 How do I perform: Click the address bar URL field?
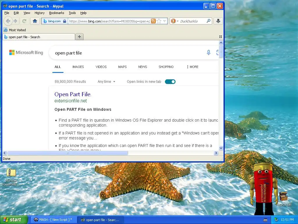point(109,21)
